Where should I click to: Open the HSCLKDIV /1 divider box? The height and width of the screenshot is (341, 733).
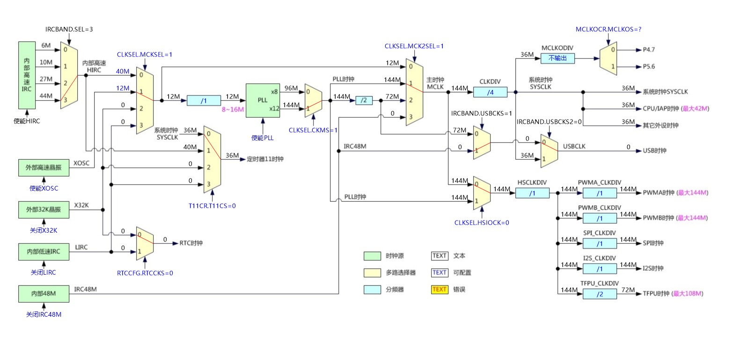(x=532, y=193)
